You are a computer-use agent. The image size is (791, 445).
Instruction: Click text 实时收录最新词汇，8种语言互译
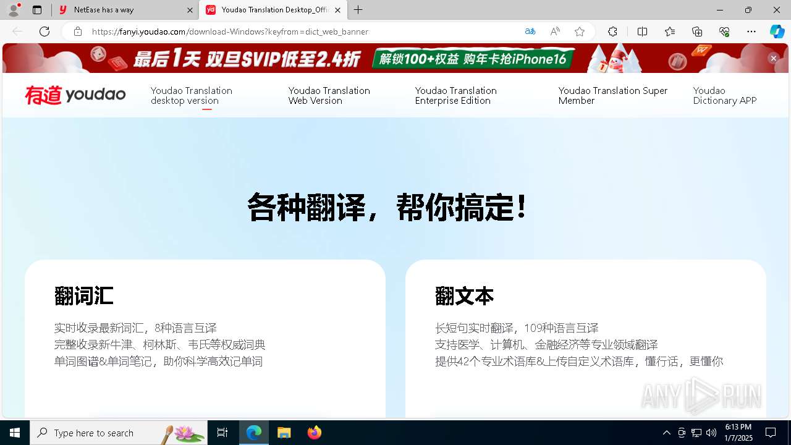coord(135,328)
